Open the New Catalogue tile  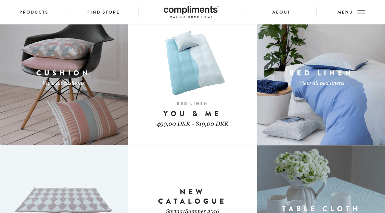click(x=192, y=196)
